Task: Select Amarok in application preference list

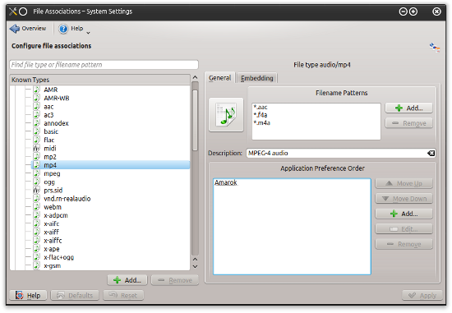Action: pyautogui.click(x=226, y=182)
